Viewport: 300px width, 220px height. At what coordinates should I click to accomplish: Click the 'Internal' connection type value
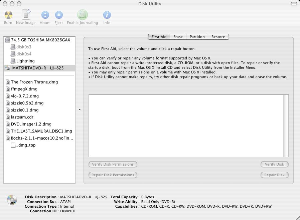[x=67, y=206]
